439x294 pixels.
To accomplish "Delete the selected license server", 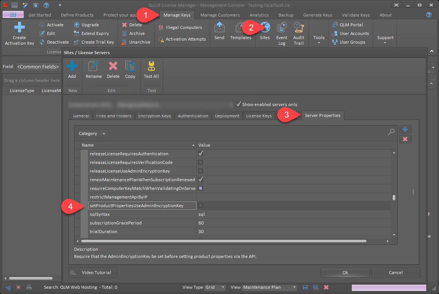I will (113, 70).
